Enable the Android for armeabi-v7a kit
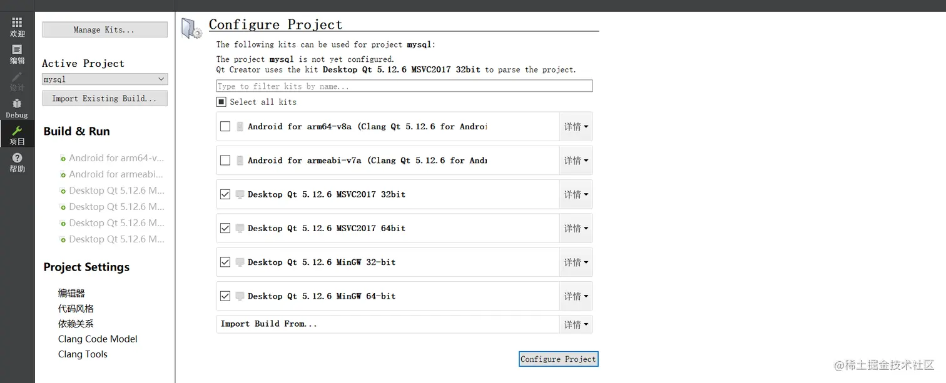This screenshot has height=383, width=946. (x=225, y=161)
